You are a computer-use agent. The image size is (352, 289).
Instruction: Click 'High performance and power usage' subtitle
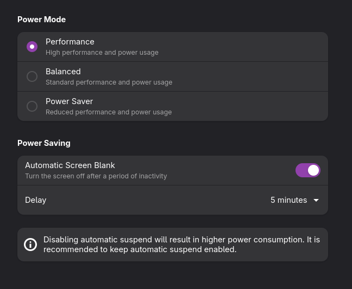click(102, 53)
